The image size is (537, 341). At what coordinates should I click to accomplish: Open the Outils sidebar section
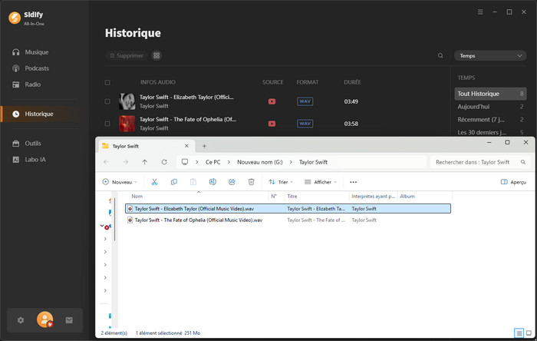click(x=32, y=144)
